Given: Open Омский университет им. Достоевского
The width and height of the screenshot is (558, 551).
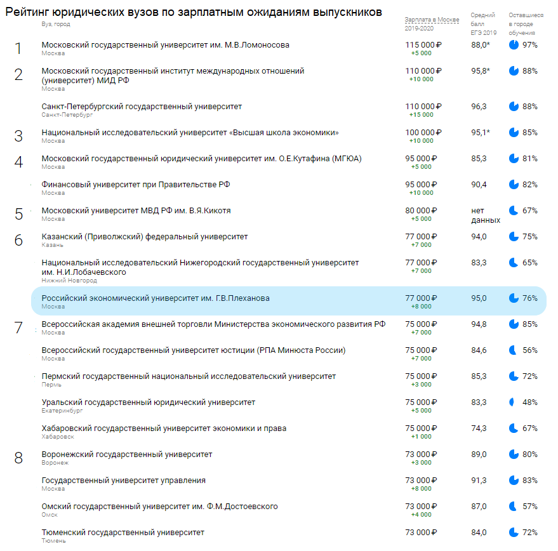Looking at the screenshot, I should coord(160,506).
